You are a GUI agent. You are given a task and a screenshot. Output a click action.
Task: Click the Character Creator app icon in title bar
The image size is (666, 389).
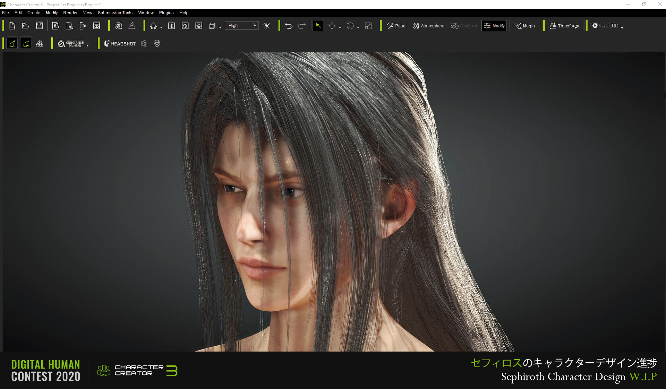coord(3,5)
